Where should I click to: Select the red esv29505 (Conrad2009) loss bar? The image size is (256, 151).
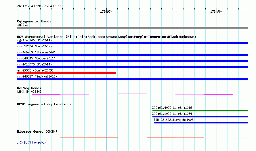66,73
